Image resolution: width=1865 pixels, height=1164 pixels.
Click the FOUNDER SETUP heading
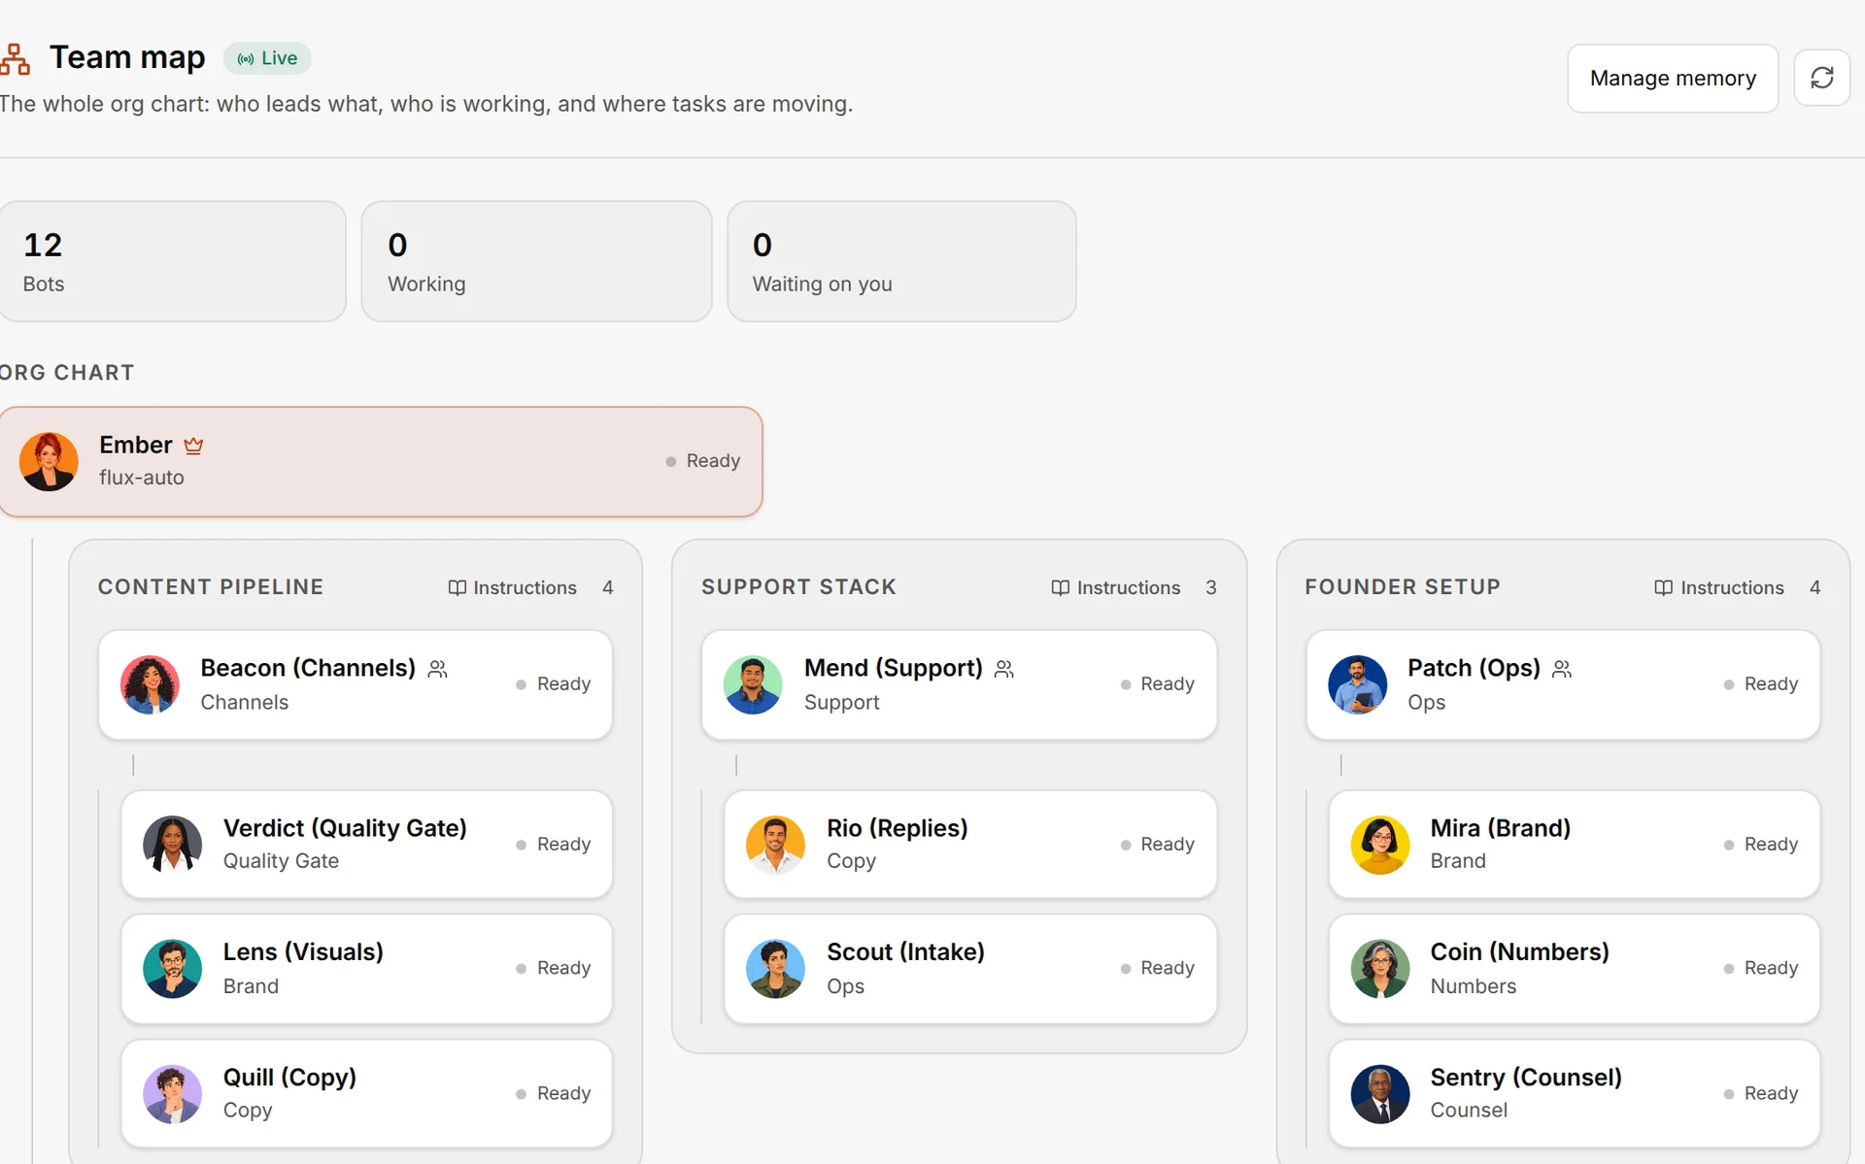[x=1402, y=587]
